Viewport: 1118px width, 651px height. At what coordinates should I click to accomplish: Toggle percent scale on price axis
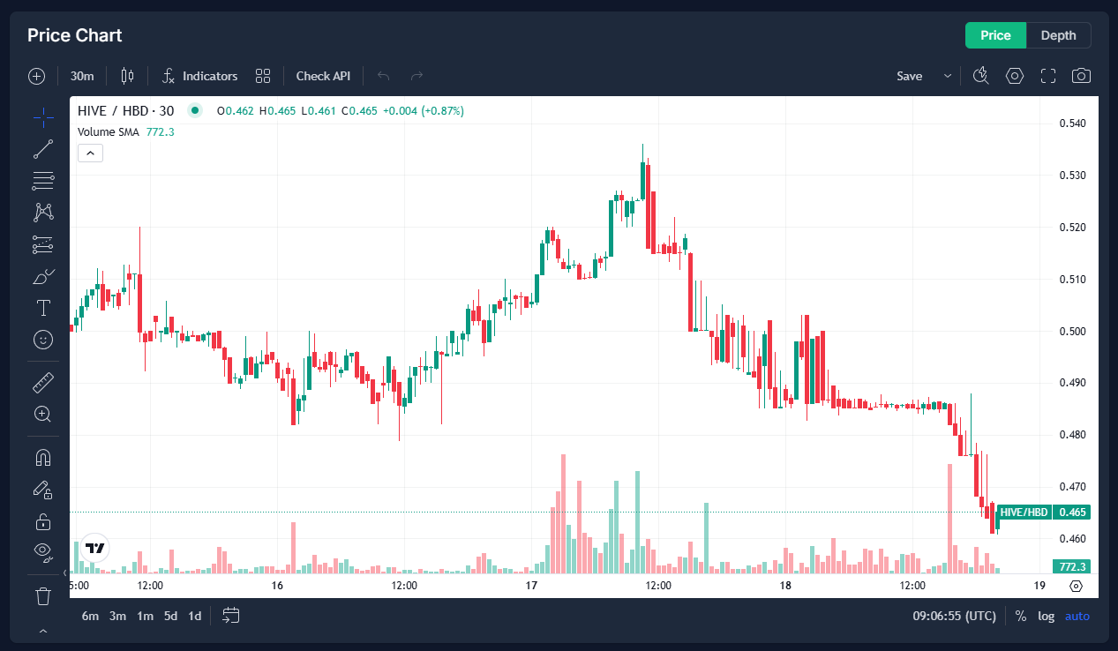[x=1021, y=616]
